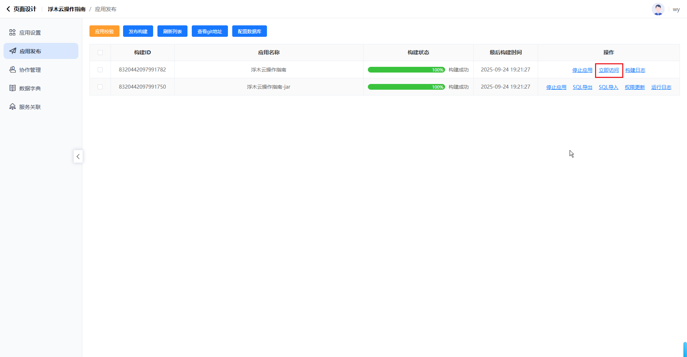Open the 立即访问 link
Viewport: 687px width, 357px height.
click(609, 70)
